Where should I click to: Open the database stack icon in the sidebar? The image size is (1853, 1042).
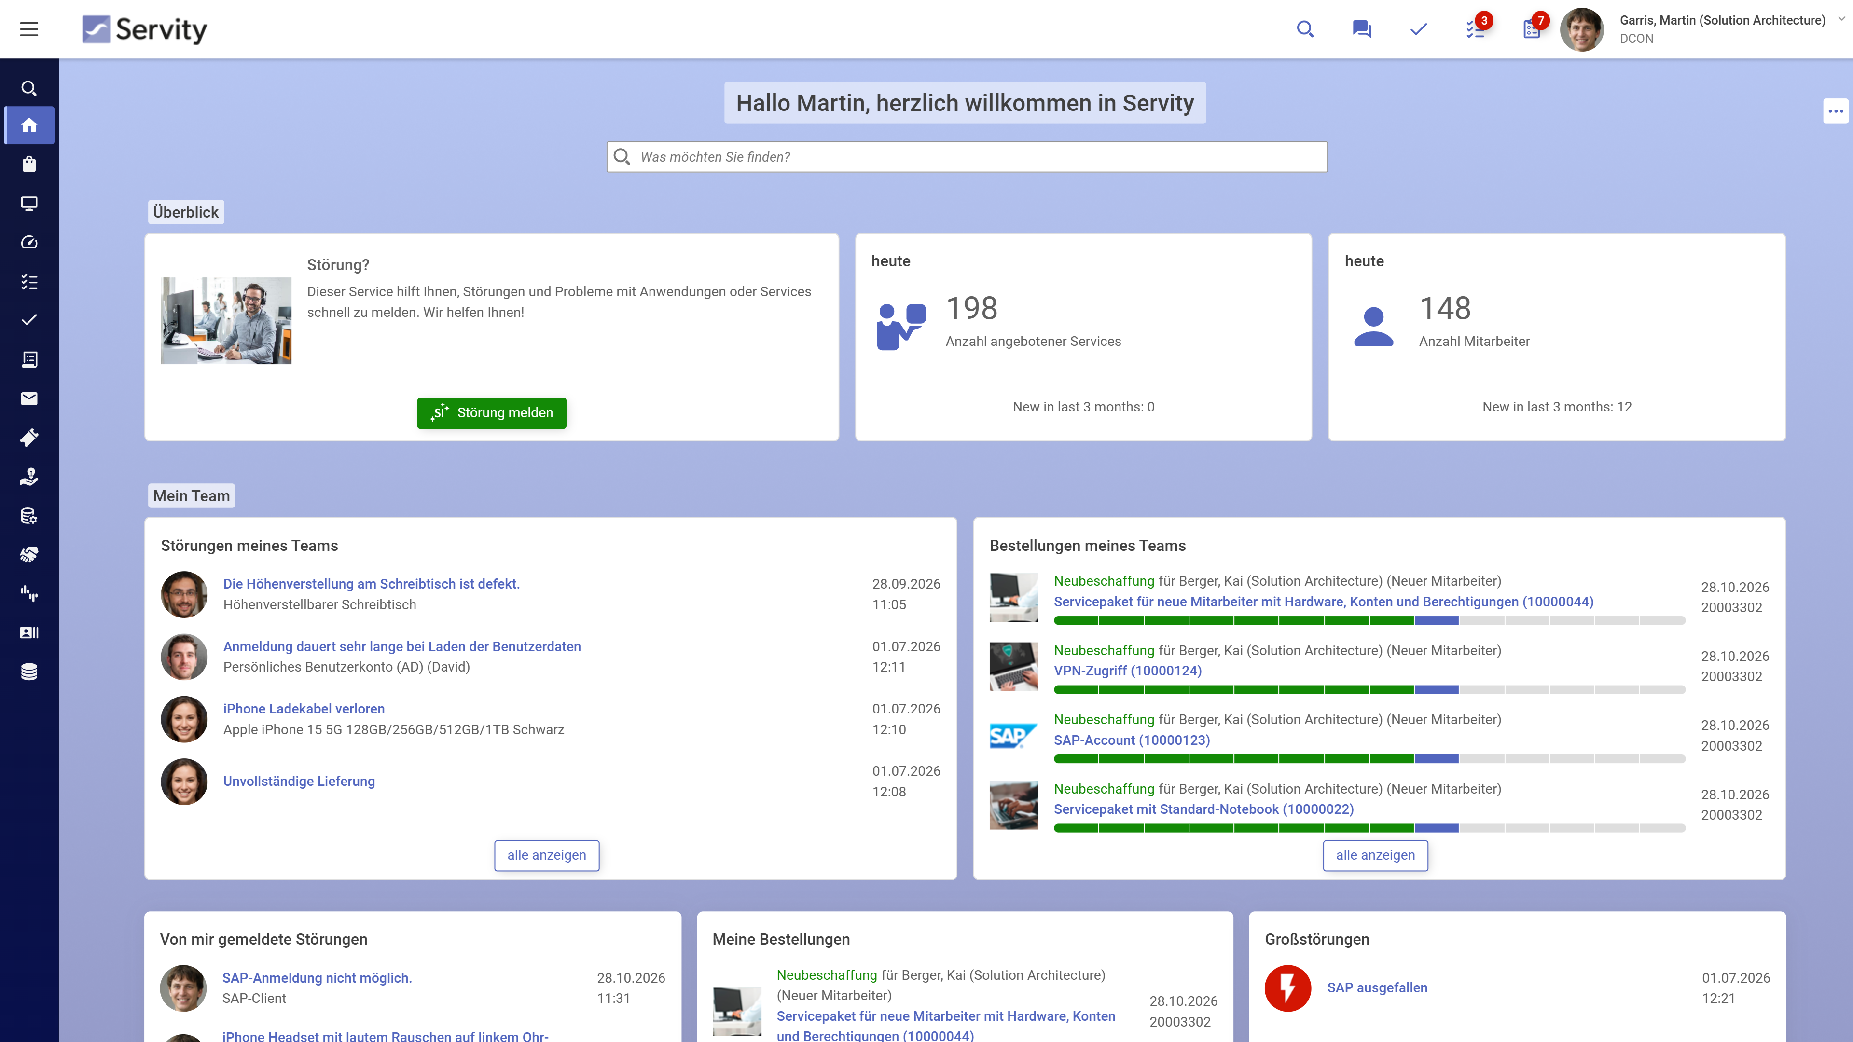(x=29, y=672)
